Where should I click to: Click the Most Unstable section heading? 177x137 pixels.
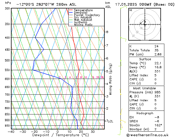coord(144,88)
